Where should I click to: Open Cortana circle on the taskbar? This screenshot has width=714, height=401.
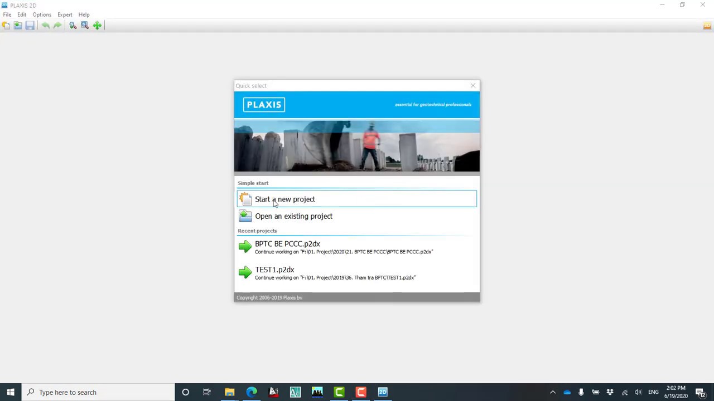[185, 392]
